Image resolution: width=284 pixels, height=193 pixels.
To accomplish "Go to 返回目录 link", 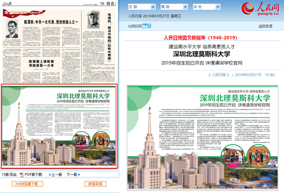I will 265,26.
